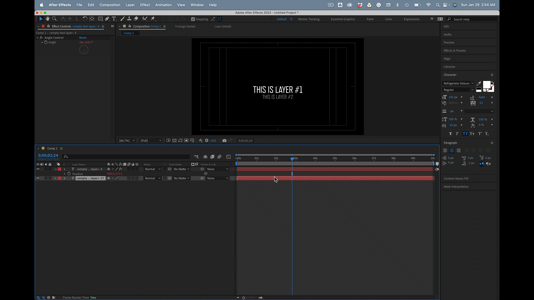Screen dimensions: 534x300
Task: Open the Composition menu
Action: tap(110, 5)
